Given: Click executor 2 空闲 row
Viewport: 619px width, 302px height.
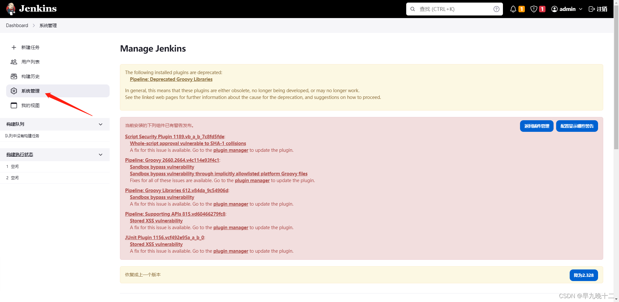Looking at the screenshot, I should pyautogui.click(x=55, y=178).
